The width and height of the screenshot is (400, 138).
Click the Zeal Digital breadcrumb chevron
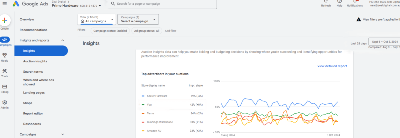68,2
